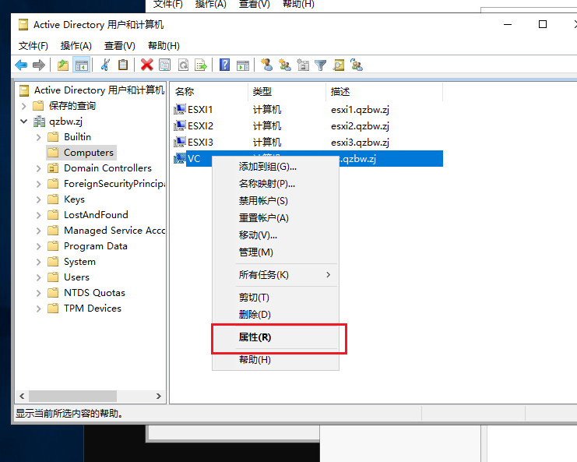The height and width of the screenshot is (462, 577).
Task: Click the red delete X toolbar icon
Action: pyautogui.click(x=146, y=65)
